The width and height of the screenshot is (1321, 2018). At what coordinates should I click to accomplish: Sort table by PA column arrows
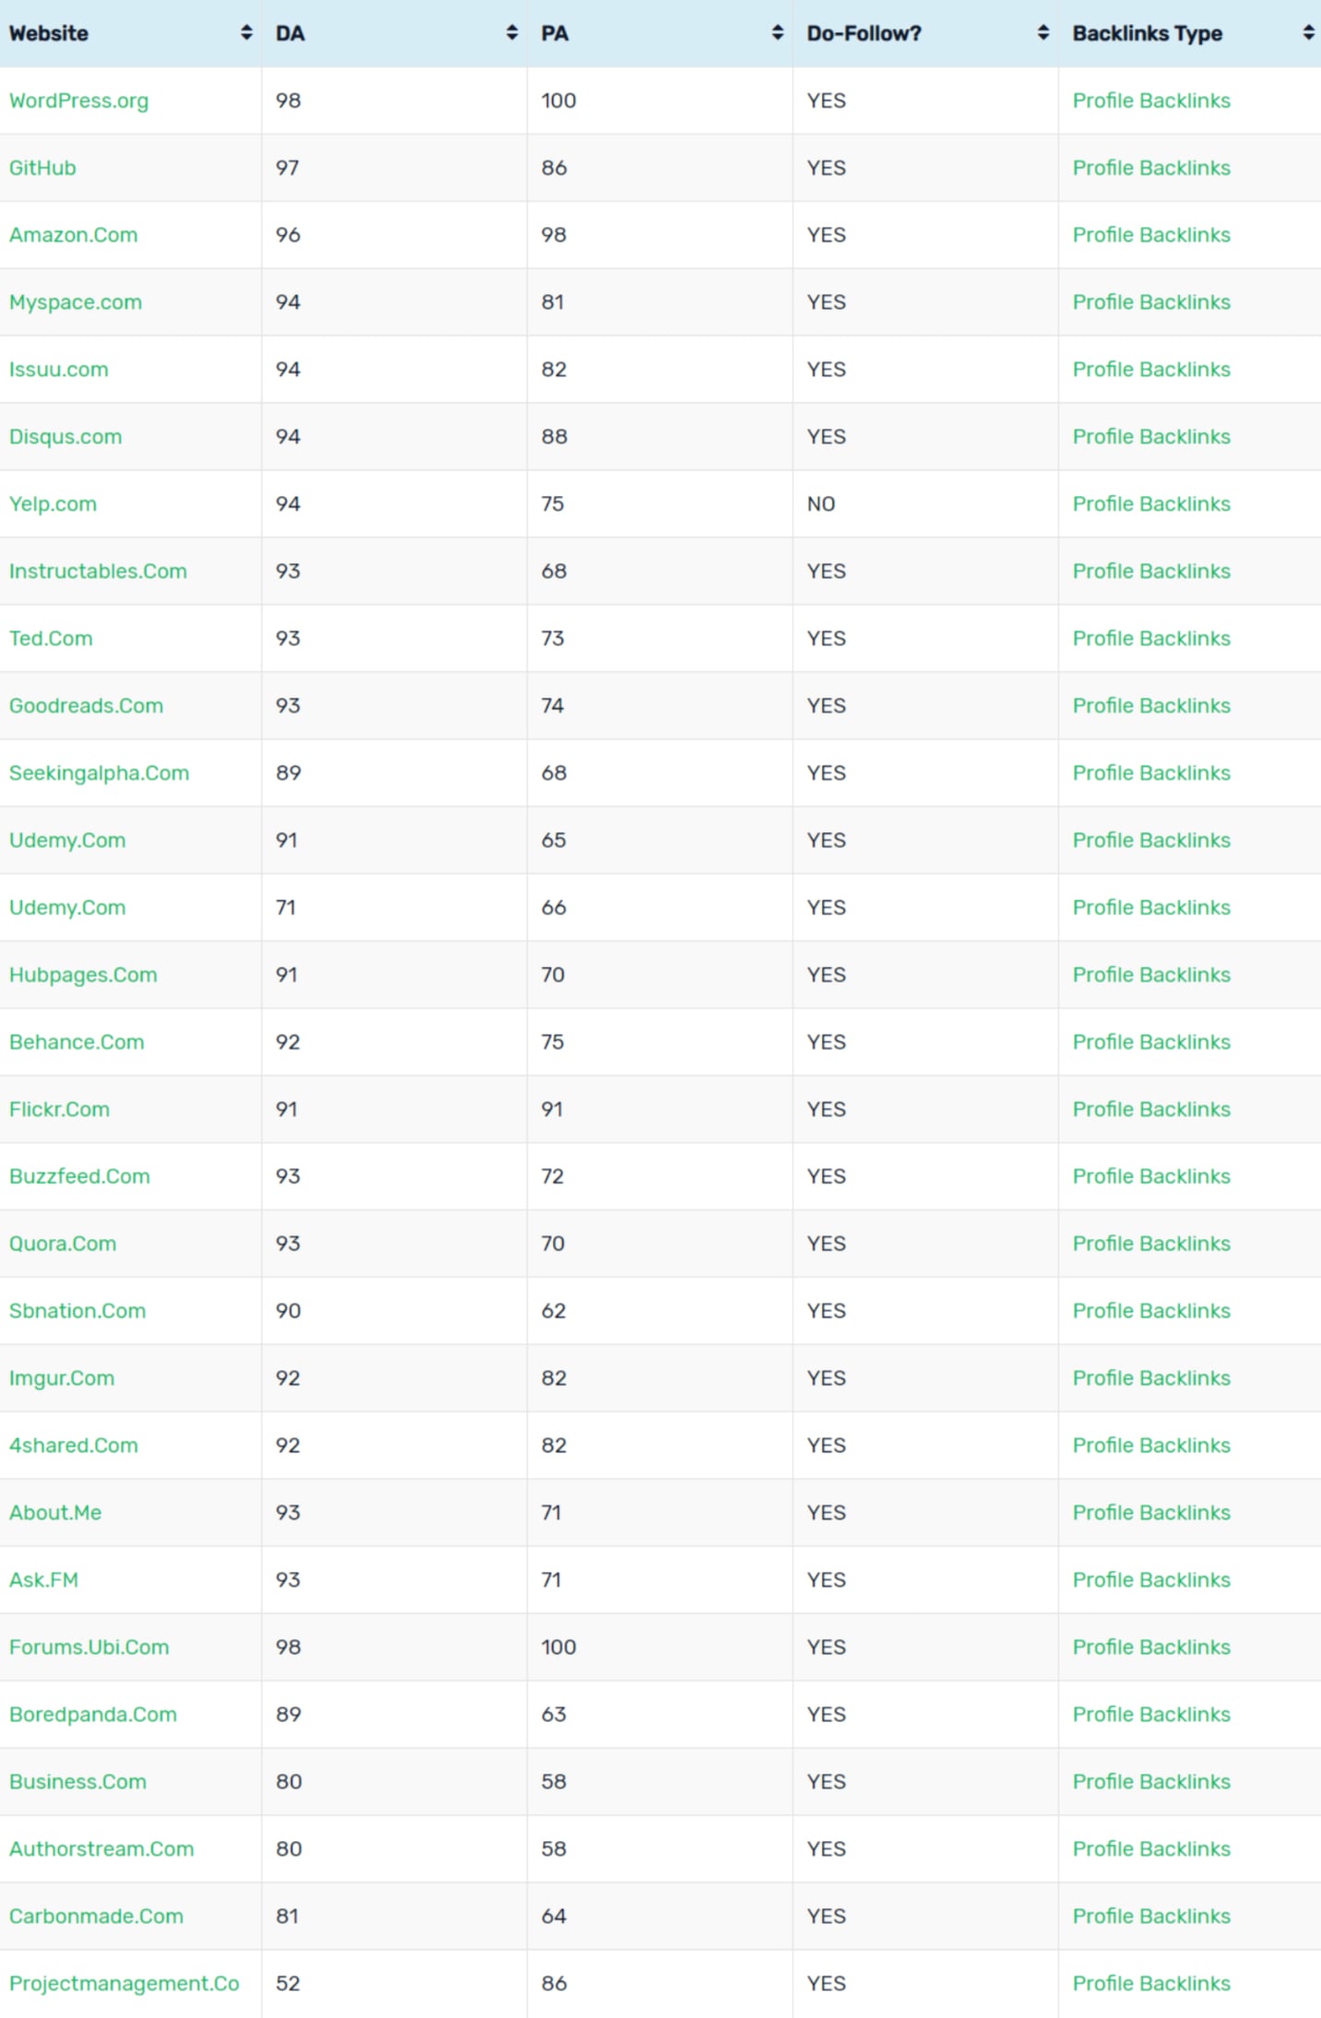(777, 33)
